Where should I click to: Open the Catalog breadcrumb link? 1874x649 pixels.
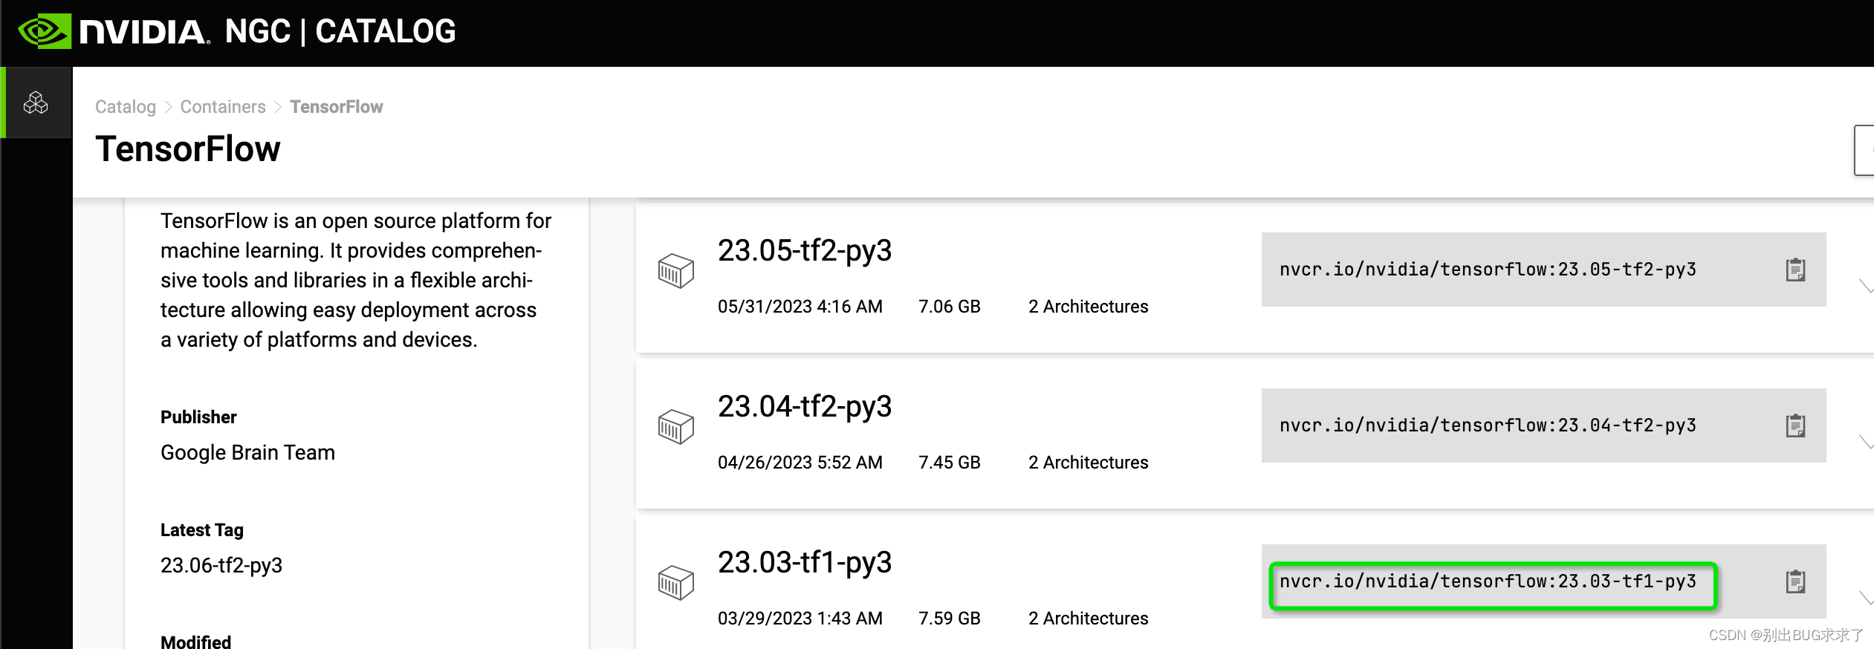[x=125, y=106]
